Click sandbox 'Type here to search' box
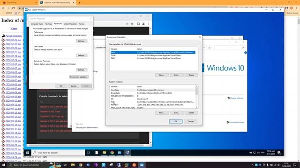 tap(58, 153)
